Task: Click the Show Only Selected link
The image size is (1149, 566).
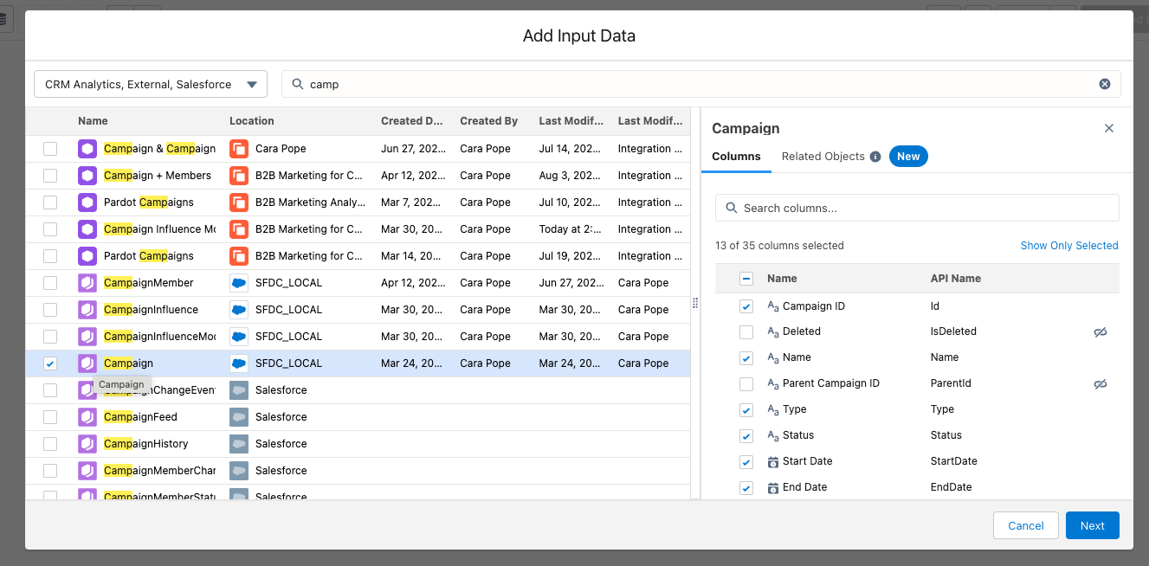Action: 1069,246
